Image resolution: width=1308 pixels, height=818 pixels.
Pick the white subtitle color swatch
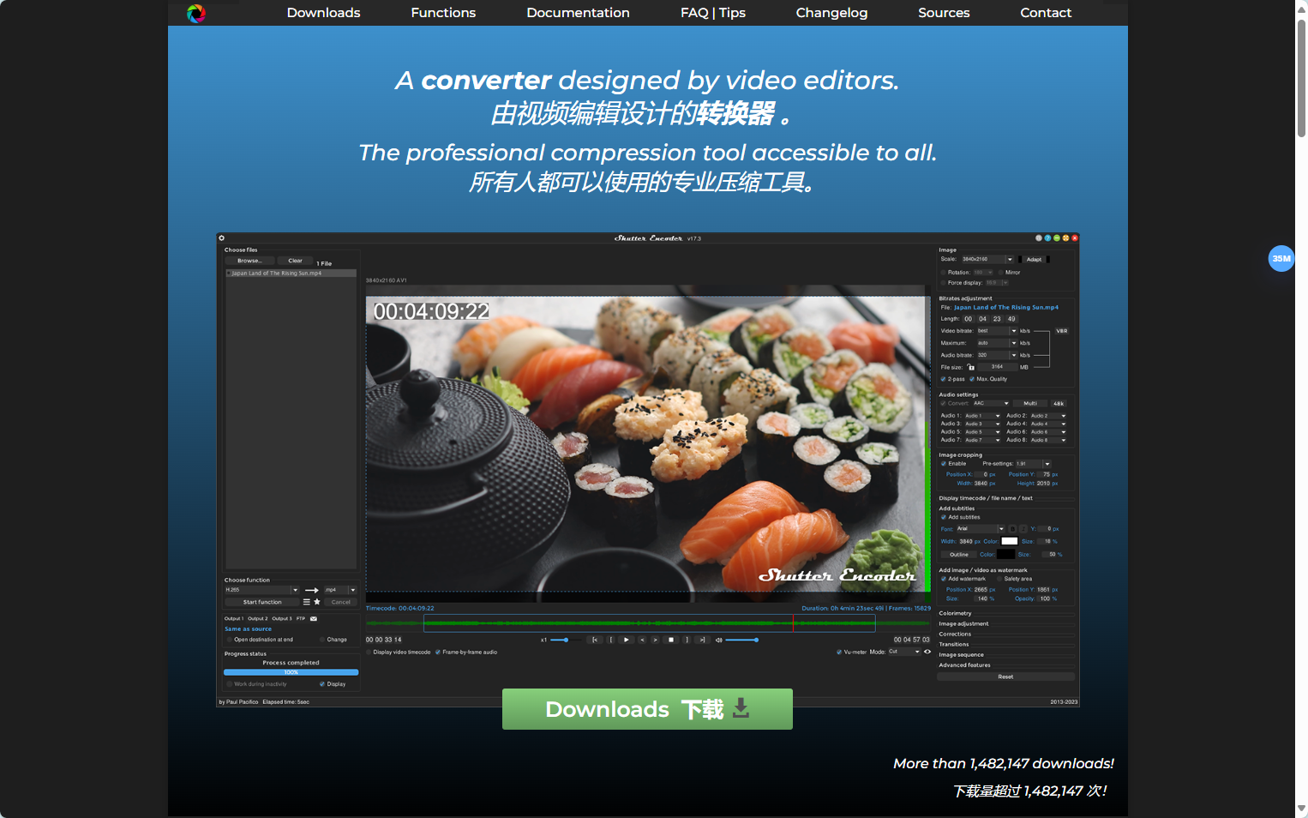(1010, 541)
